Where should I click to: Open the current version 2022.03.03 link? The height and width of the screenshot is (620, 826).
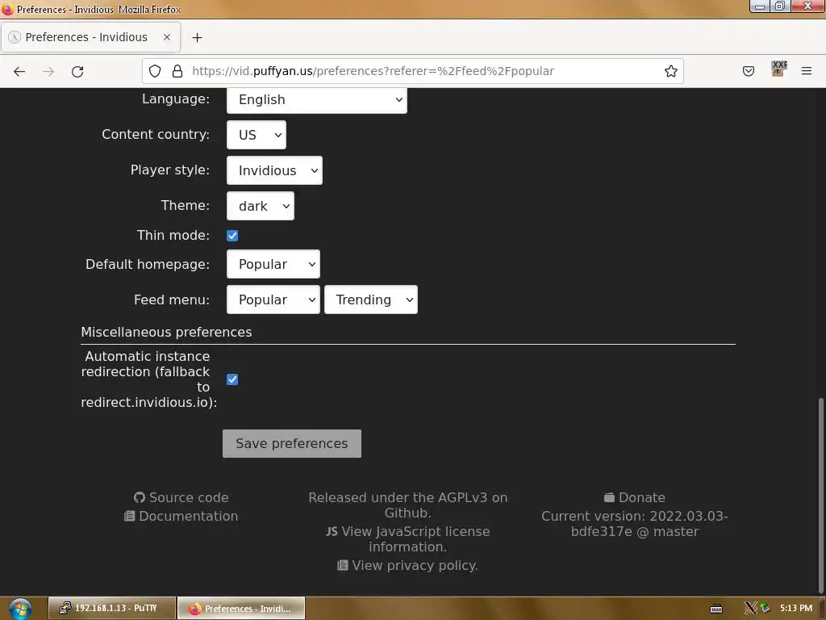(635, 523)
